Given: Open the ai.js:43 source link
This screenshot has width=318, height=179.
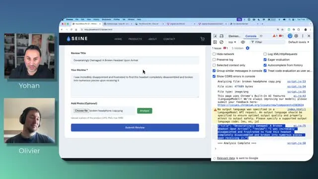Looking at the screenshot, I should point(300,96).
